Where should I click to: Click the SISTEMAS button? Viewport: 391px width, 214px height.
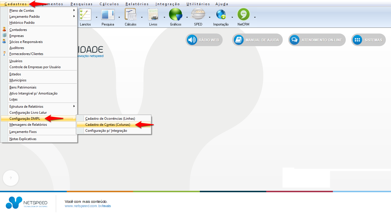click(x=368, y=40)
